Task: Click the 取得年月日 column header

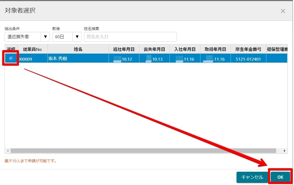Action: tap(215, 49)
